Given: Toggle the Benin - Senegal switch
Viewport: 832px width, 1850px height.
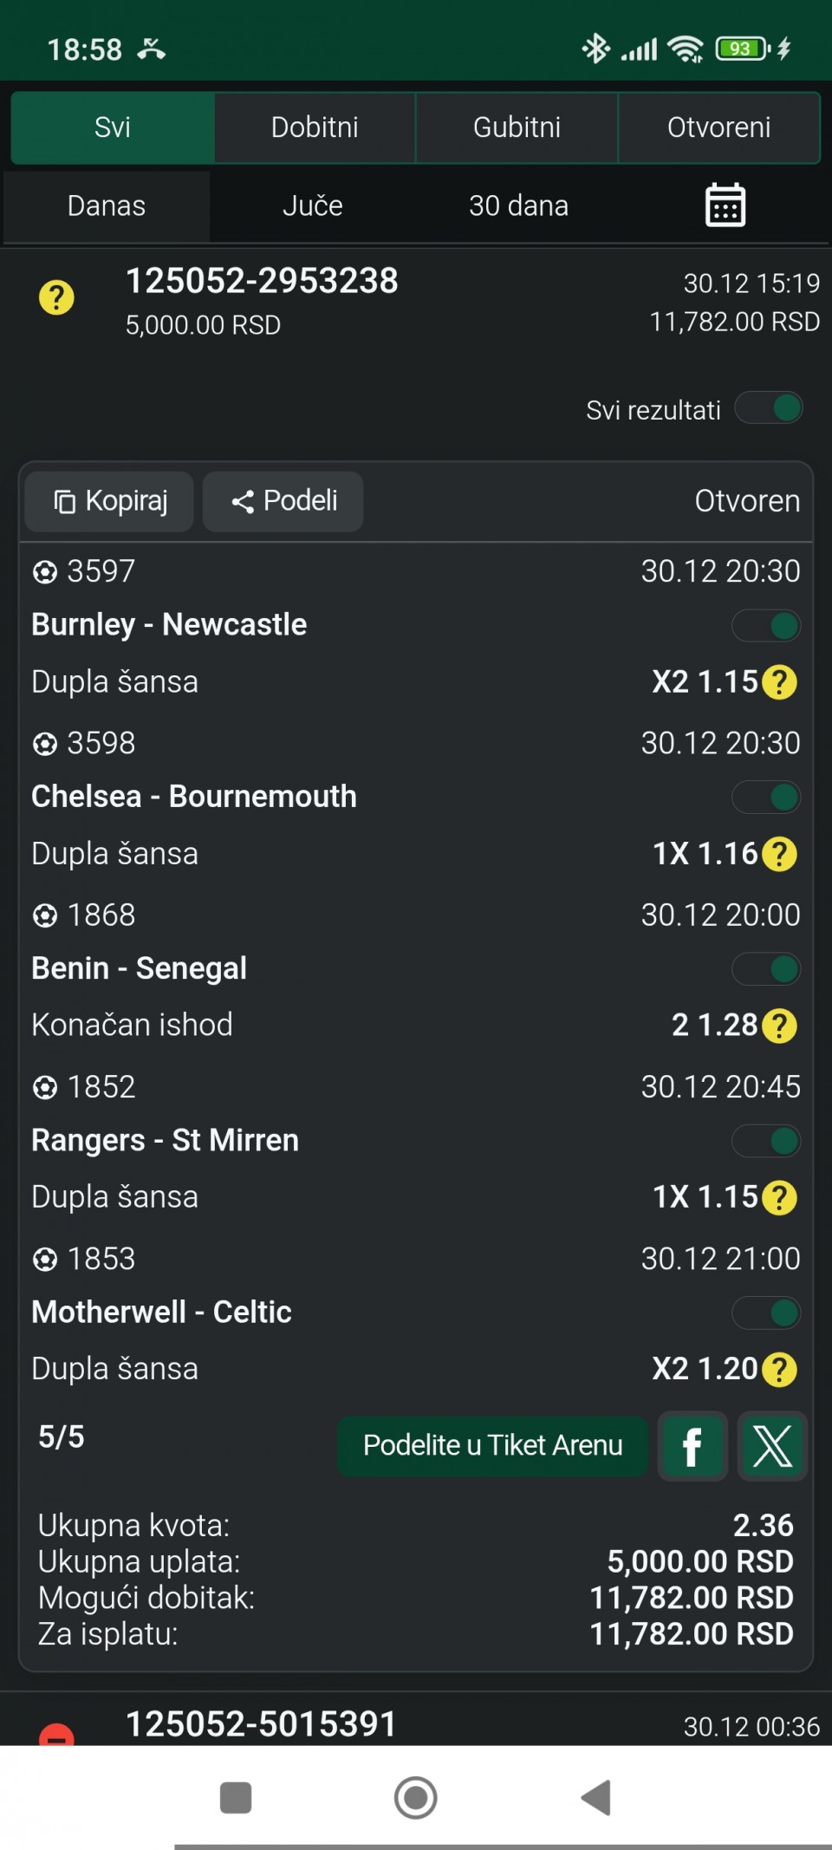Looking at the screenshot, I should tap(766, 969).
